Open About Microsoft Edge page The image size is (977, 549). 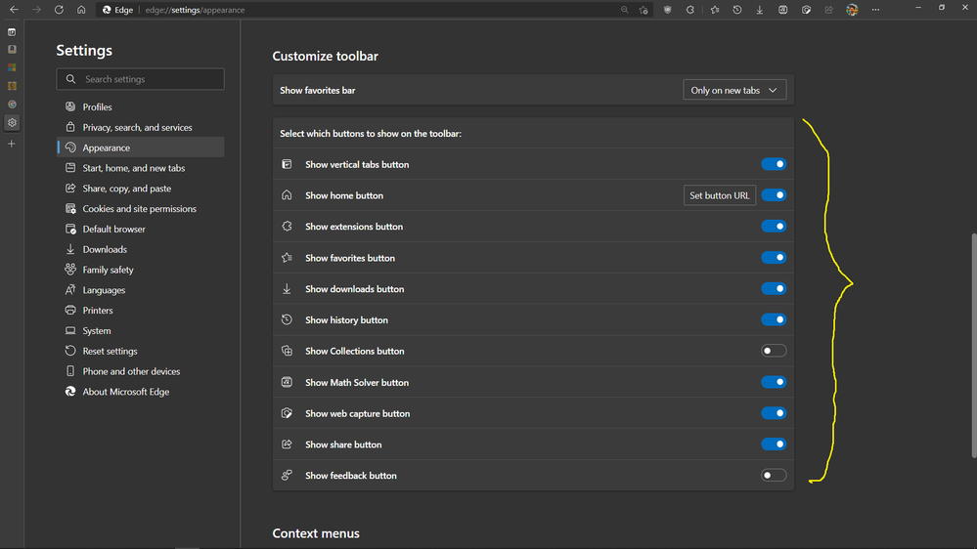125,392
